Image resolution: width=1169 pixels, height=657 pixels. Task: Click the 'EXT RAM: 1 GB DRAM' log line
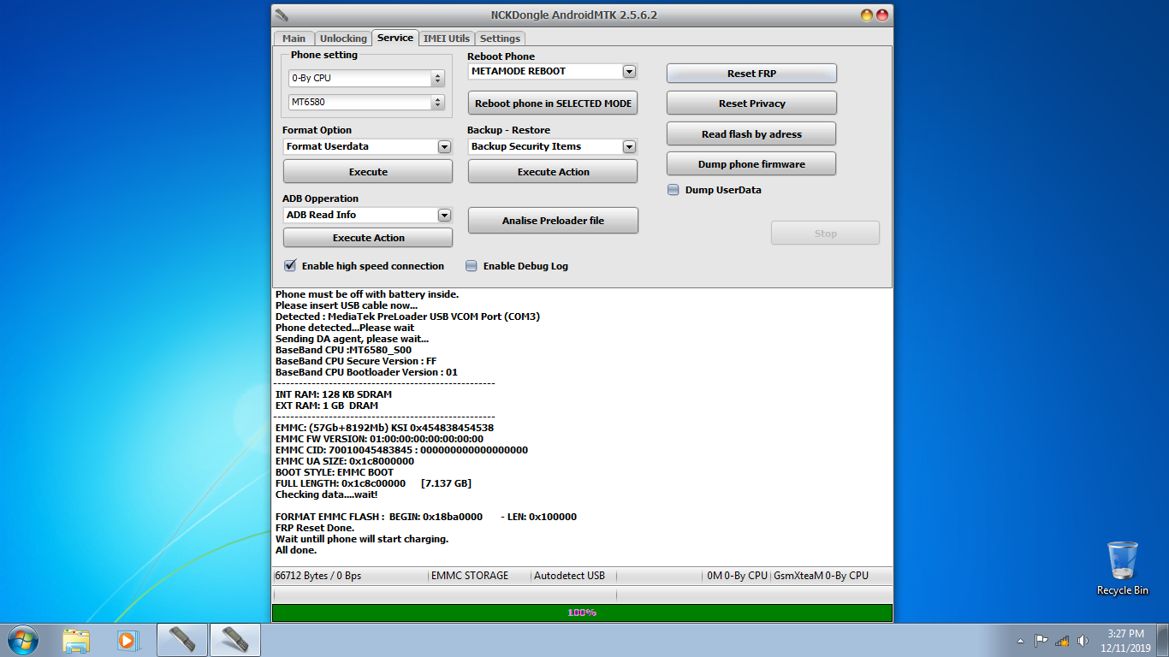(x=326, y=405)
